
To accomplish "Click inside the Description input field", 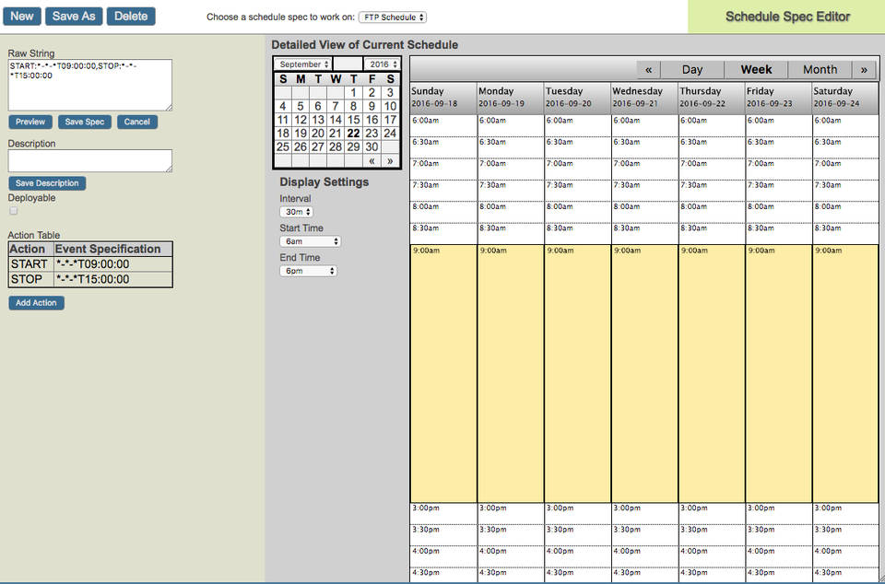I will point(89,160).
